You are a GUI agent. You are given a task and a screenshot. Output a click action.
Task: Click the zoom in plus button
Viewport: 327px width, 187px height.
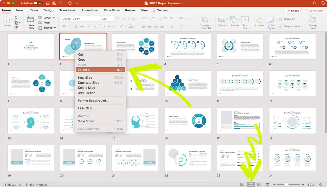[303, 185]
